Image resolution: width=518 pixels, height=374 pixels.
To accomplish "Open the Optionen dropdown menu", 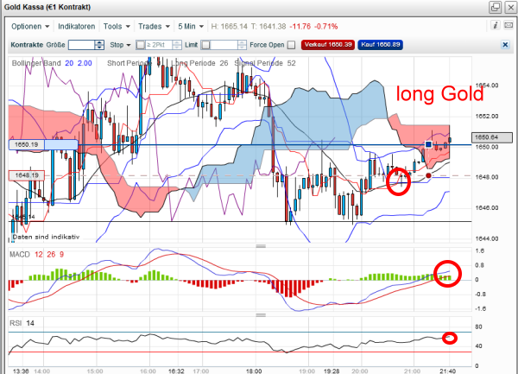I will pos(29,27).
